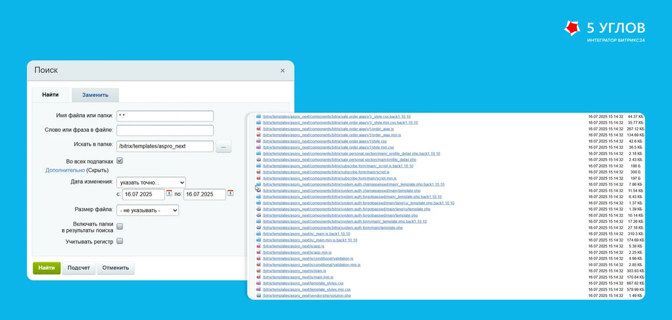
Task: Click JS icon beside js/main.min.js row
Action: pos(258,277)
